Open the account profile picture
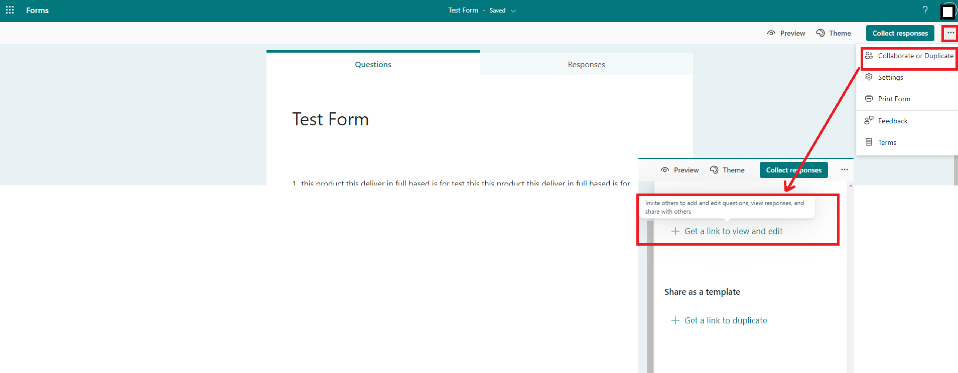The image size is (958, 373). point(948,11)
